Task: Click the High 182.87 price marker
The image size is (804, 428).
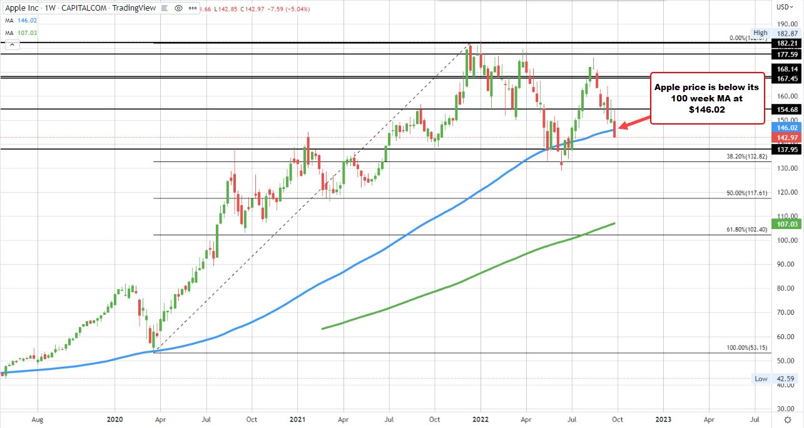Action: 775,33
